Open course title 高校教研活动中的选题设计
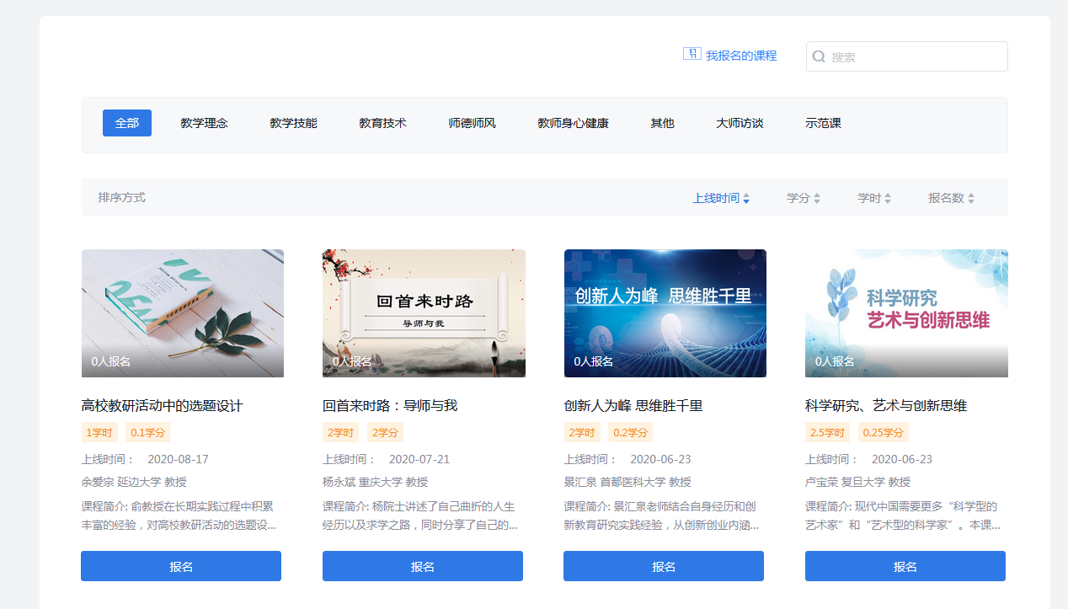Screen dimensions: 1068x609 (163, 406)
